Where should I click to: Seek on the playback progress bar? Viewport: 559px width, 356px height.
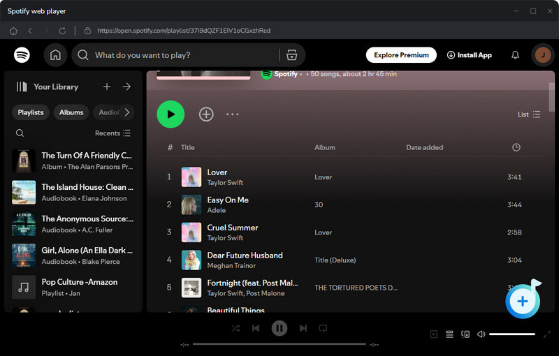point(279,344)
